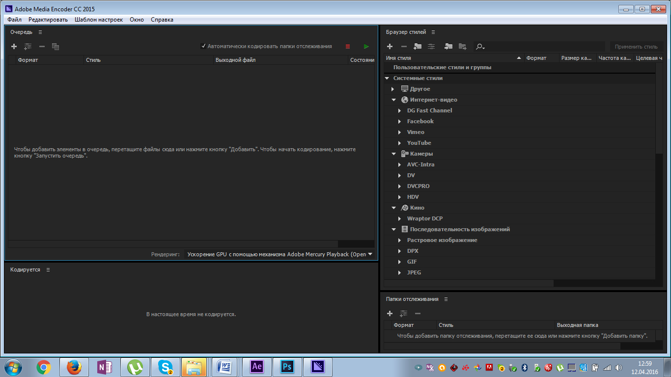
Task: Open the Окно menu
Action: point(137,20)
